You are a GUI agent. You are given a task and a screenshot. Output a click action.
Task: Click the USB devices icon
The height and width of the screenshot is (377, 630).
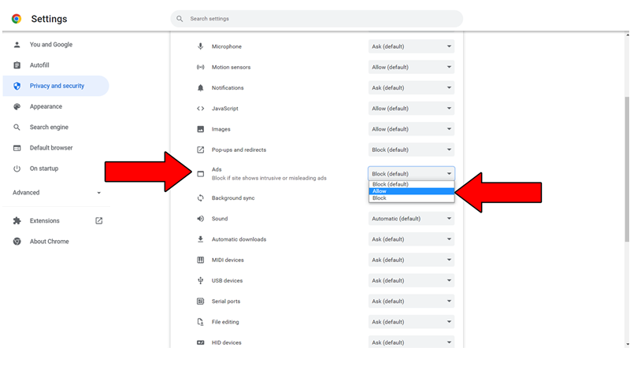[200, 281]
